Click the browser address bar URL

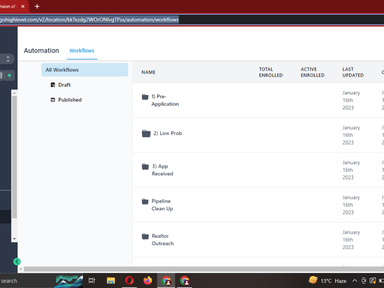click(x=89, y=20)
